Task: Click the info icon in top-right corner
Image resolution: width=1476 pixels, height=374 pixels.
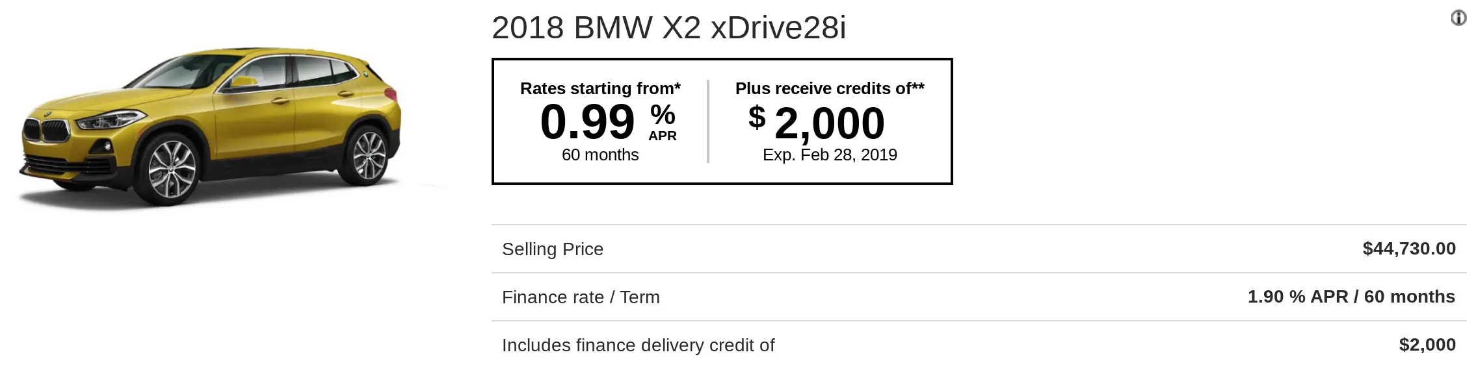Action: coord(1458,18)
